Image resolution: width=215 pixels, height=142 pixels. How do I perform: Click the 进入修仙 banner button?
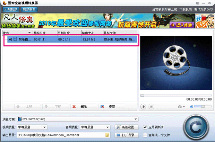tap(182, 25)
